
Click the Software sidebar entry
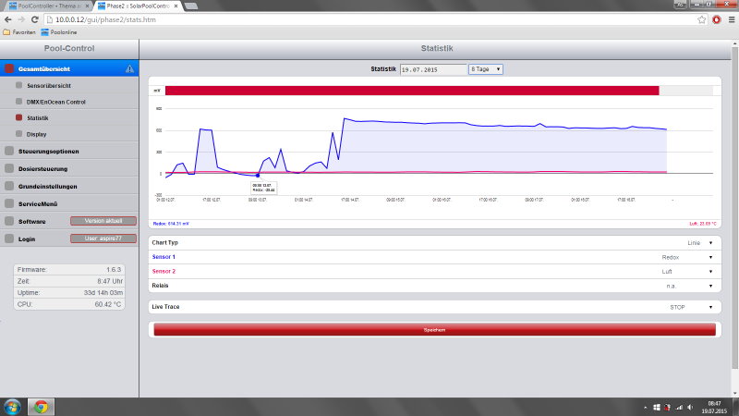pos(32,221)
